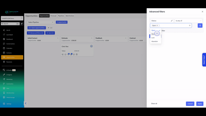Collapse the Estimate column
The image size is (206, 116).
point(92,38)
